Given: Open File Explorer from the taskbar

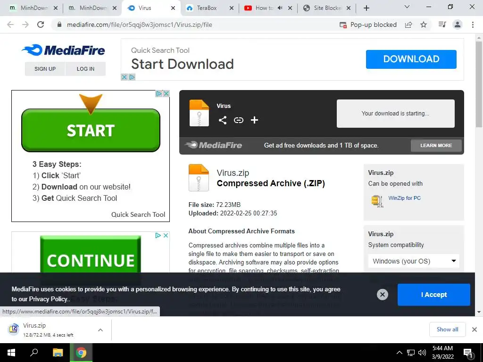Looking at the screenshot, I should click(58, 353).
